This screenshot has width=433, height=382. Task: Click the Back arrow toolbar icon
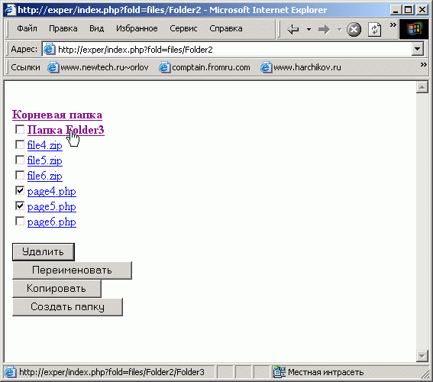[293, 29]
